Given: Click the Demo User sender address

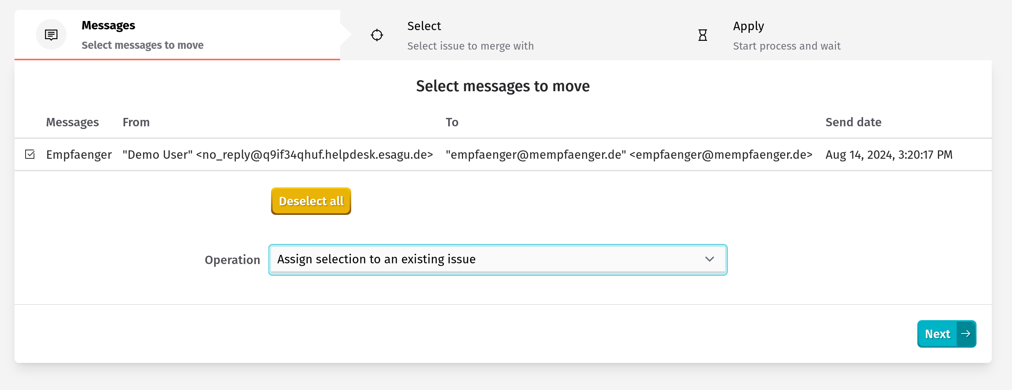Looking at the screenshot, I should (278, 154).
